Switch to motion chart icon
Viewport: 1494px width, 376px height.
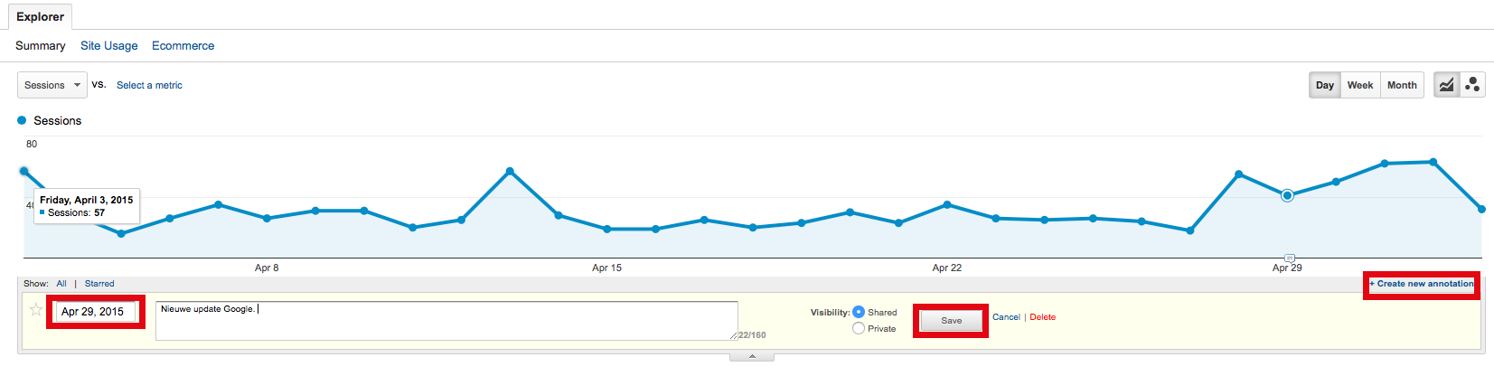1472,85
